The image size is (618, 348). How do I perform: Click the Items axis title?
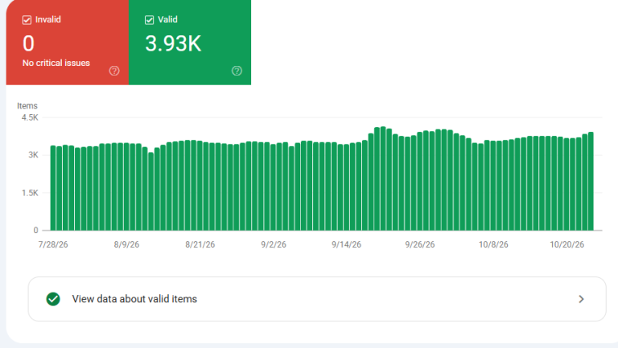click(x=27, y=105)
